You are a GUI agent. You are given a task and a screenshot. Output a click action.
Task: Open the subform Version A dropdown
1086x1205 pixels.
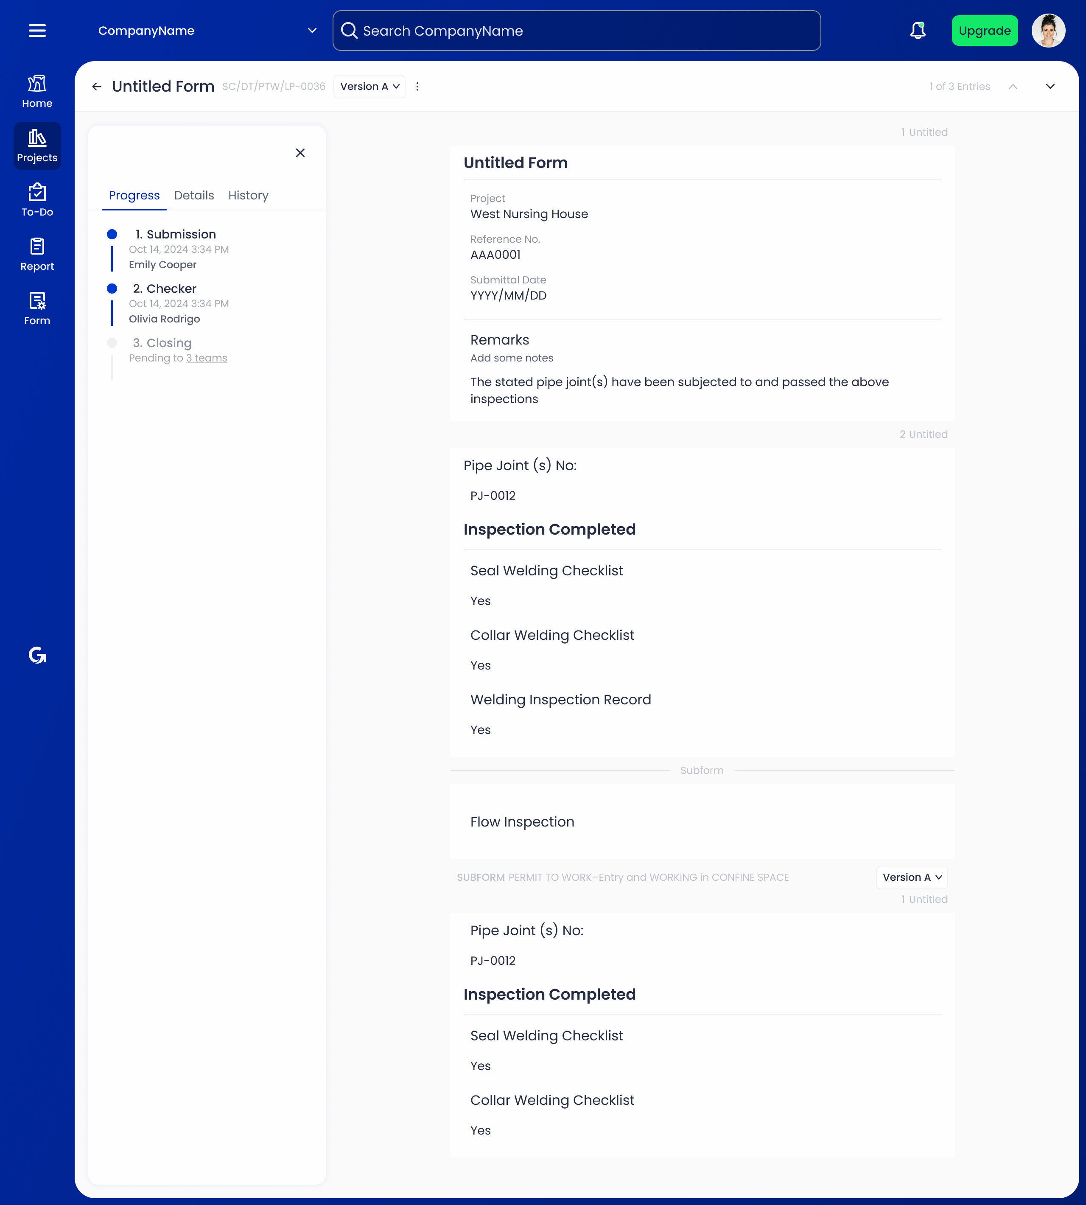point(912,877)
